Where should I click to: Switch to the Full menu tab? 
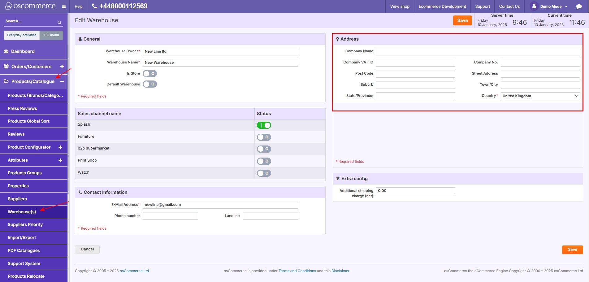point(51,35)
